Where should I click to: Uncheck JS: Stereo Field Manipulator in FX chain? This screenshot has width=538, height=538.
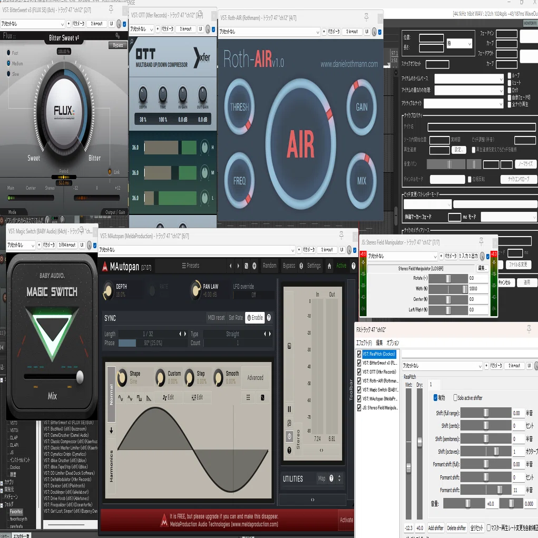pos(359,408)
